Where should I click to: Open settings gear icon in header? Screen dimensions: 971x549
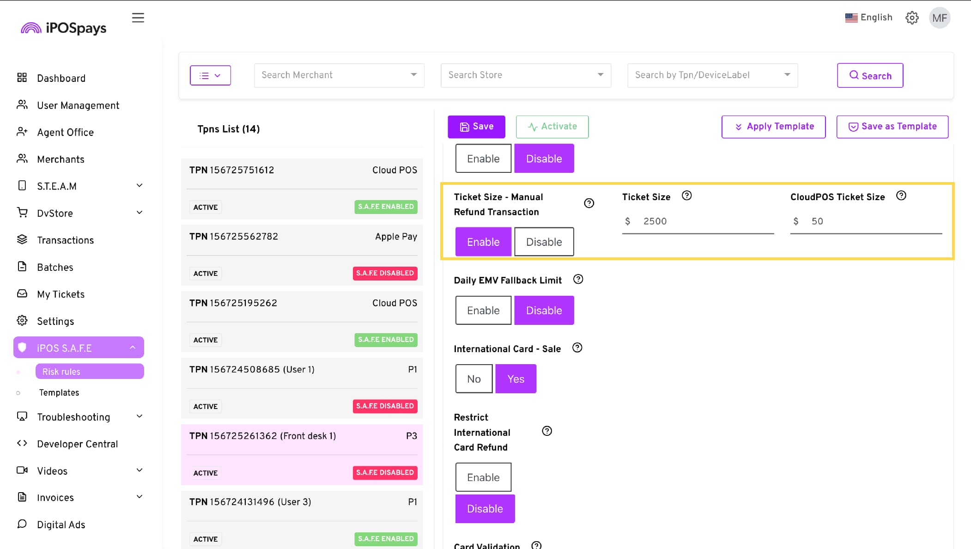tap(911, 18)
